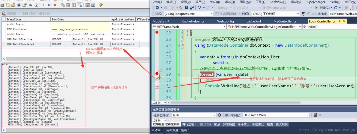The height and width of the screenshot is (134, 357).
Task: Click ApplicationName column header in Profiler
Action: pyautogui.click(x=123, y=19)
